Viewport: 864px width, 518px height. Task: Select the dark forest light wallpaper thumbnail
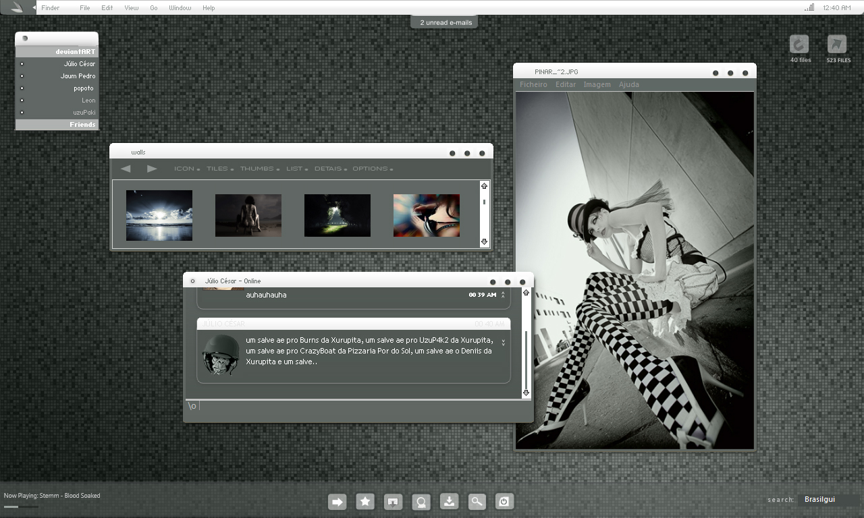[337, 215]
